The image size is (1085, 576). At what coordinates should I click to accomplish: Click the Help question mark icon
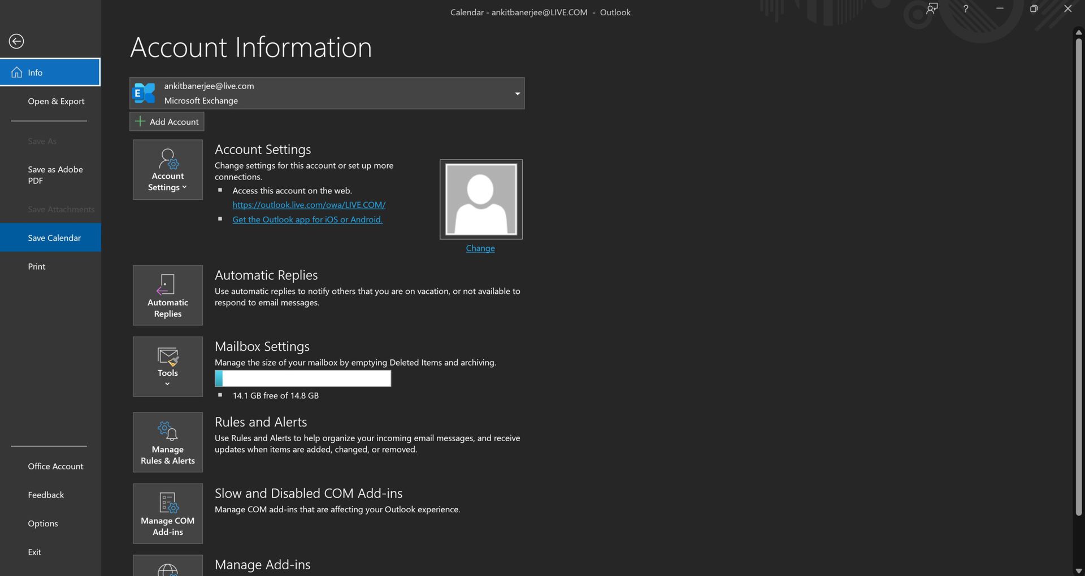[x=965, y=8]
